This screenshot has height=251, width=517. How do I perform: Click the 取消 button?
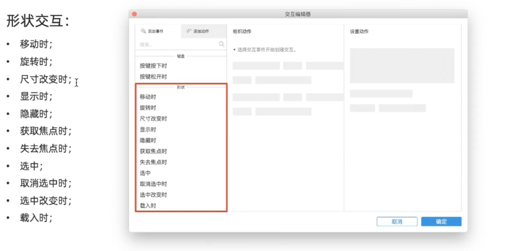tap(397, 222)
